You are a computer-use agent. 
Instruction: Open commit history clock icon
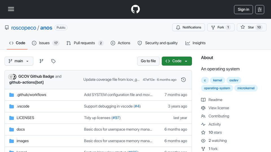pyautogui.click(x=183, y=80)
